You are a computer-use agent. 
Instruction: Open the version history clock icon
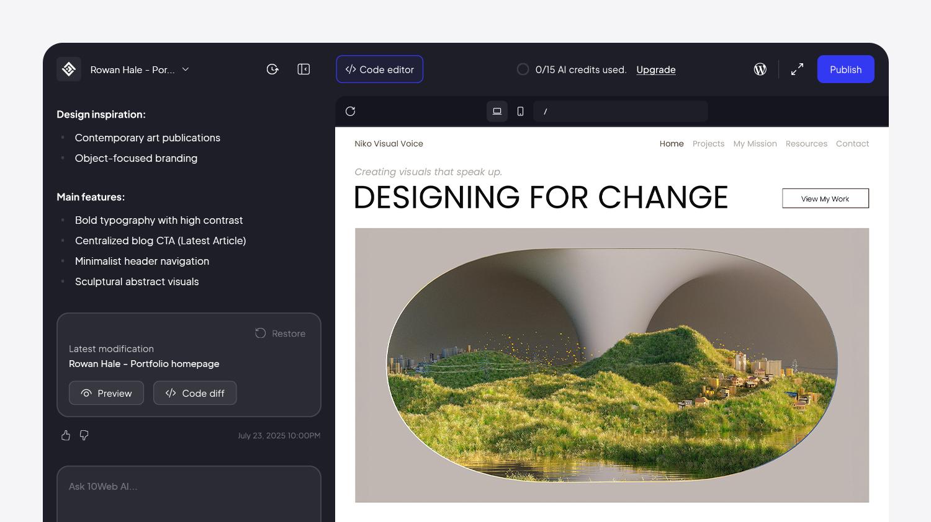[x=272, y=69]
